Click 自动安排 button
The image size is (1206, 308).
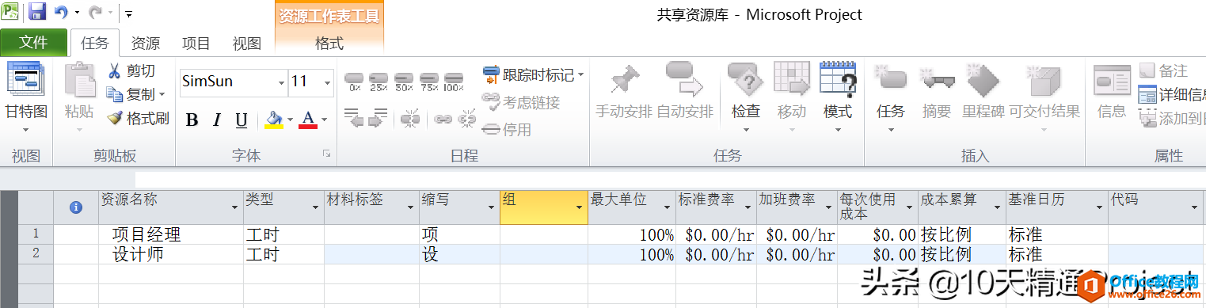(x=685, y=91)
